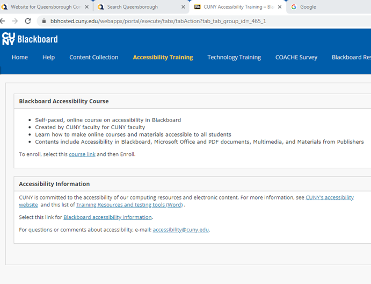Open Technology Training page
371x284 pixels.
point(234,58)
